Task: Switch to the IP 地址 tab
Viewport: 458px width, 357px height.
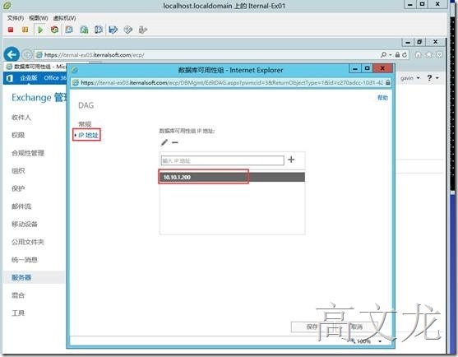Action: point(88,135)
